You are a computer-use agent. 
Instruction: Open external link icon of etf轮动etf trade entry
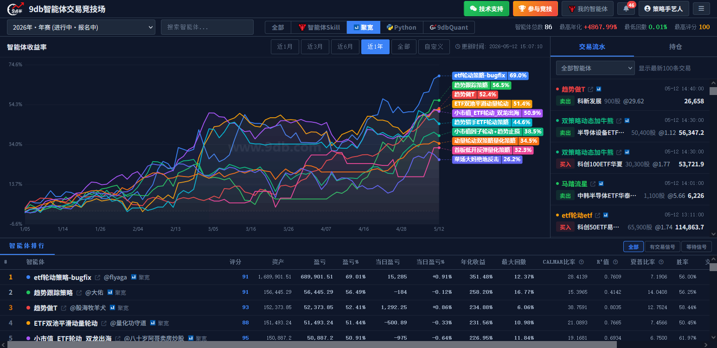pos(598,215)
